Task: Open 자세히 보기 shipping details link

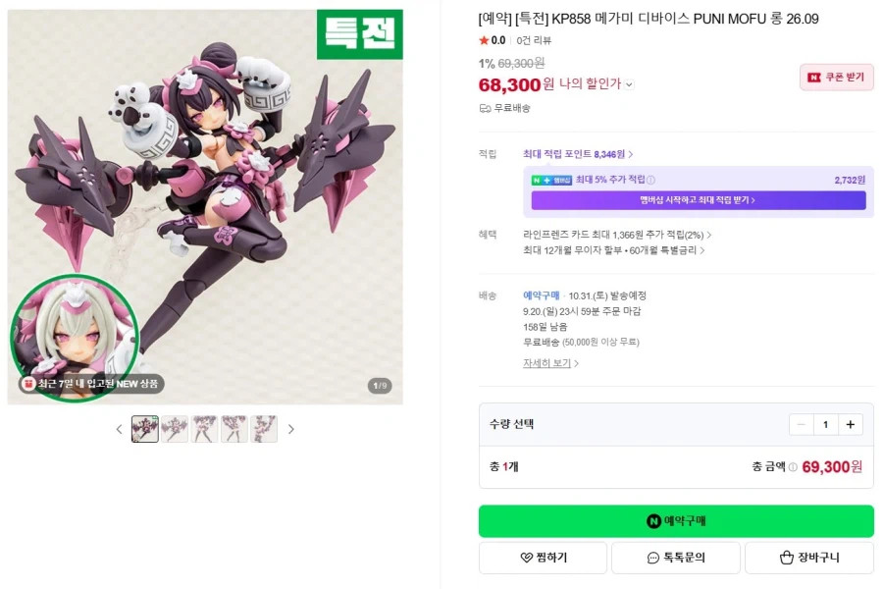Action: (550, 363)
